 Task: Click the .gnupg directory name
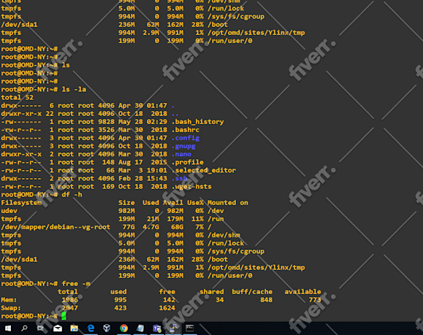click(x=183, y=146)
